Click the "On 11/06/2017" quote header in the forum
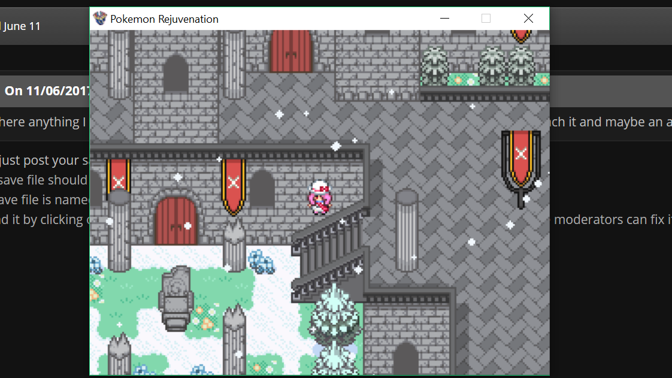This screenshot has width=672, height=378. click(x=47, y=91)
